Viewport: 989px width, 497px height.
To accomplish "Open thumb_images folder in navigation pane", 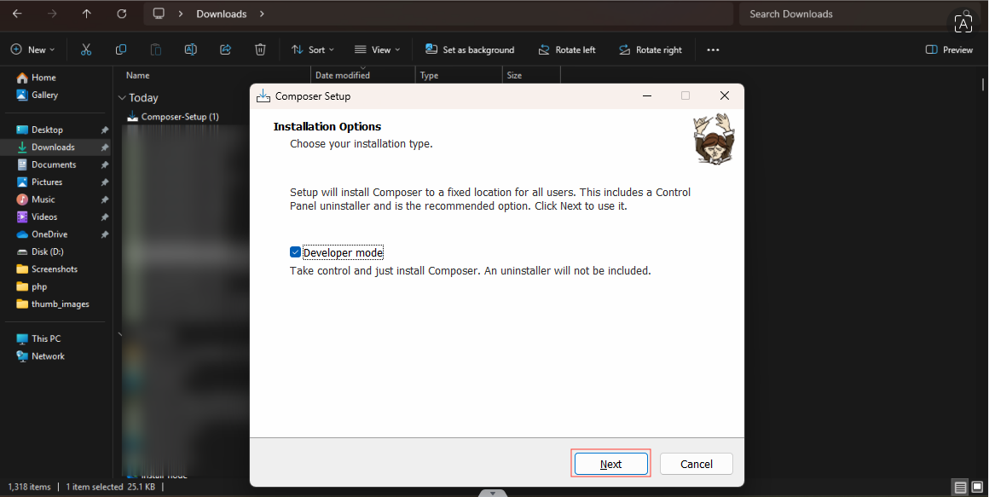I will click(x=60, y=304).
